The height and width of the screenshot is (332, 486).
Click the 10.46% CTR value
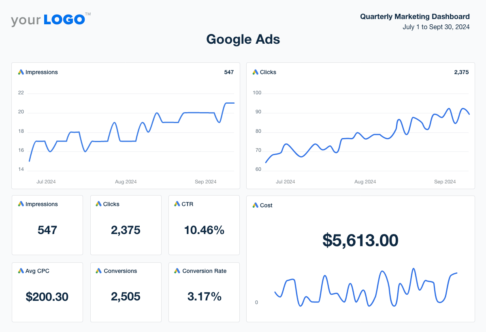(x=204, y=230)
